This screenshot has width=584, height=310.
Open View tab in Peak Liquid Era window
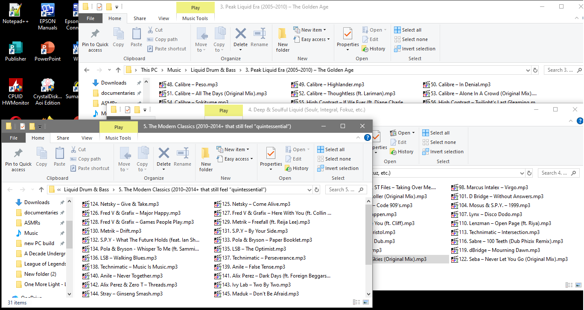(164, 18)
